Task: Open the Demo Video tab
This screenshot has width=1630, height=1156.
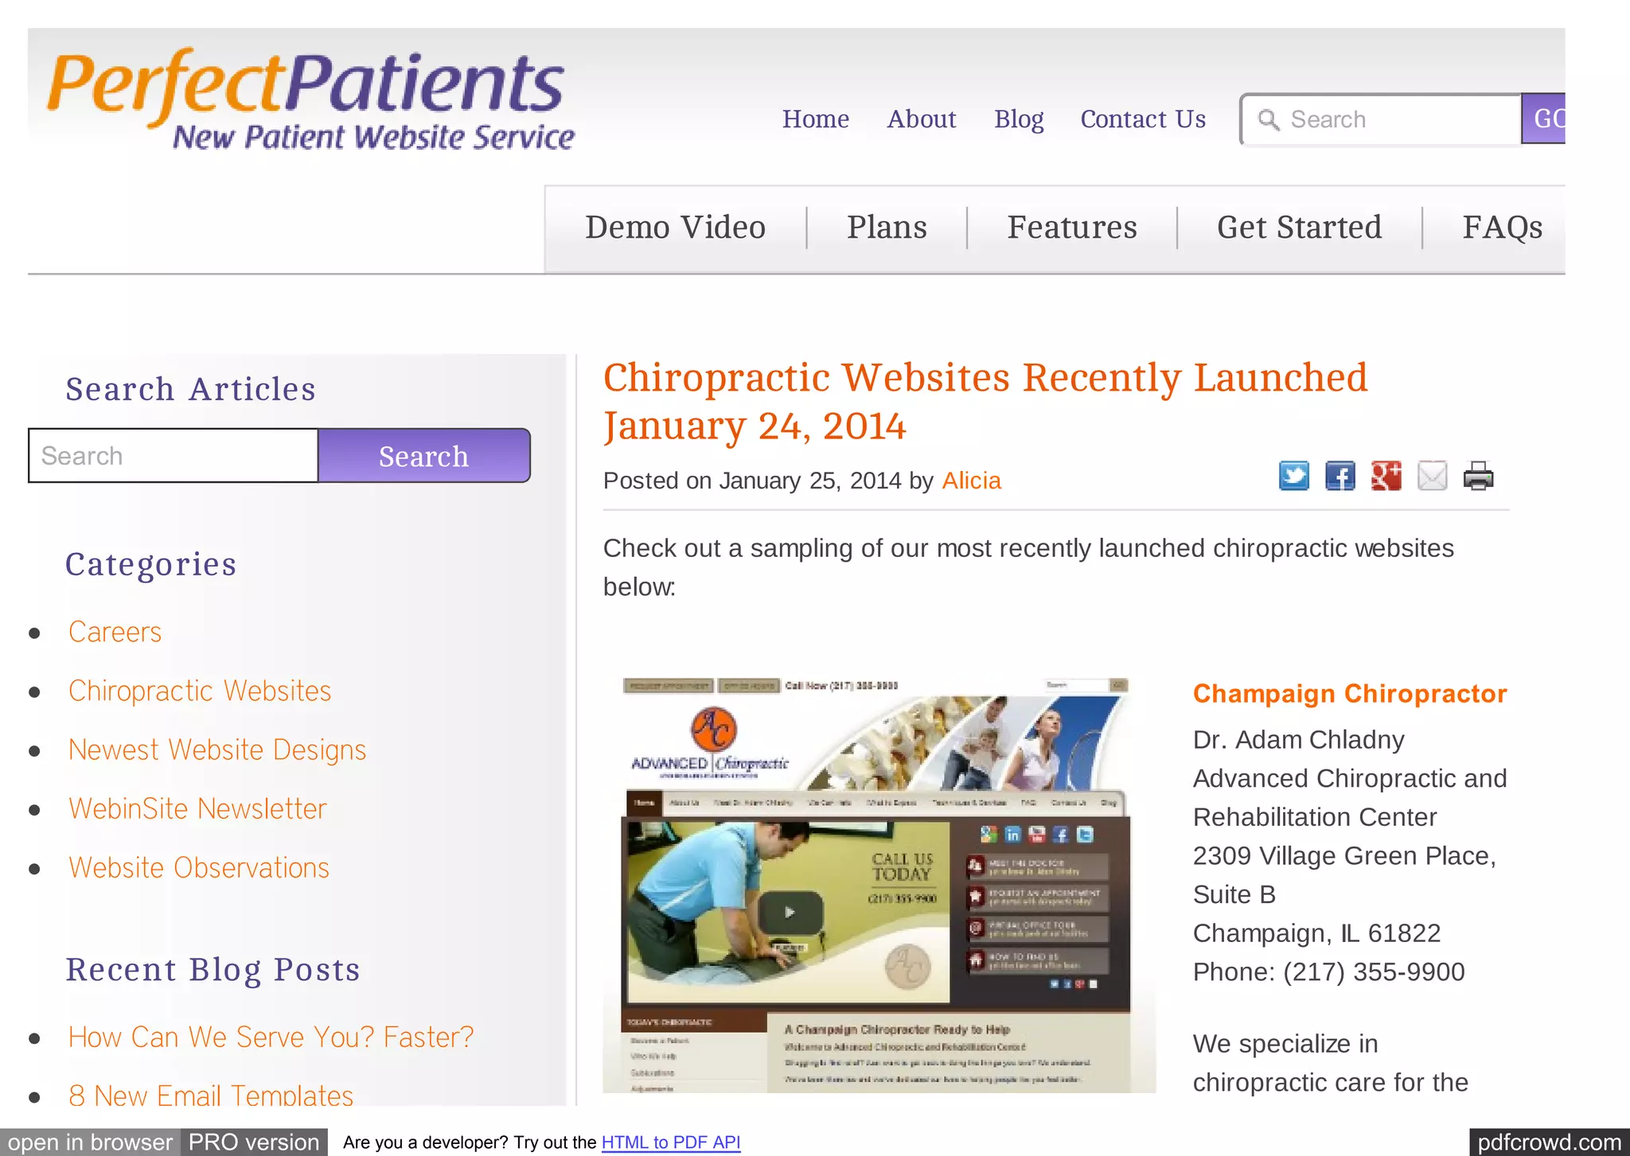Action: [676, 228]
